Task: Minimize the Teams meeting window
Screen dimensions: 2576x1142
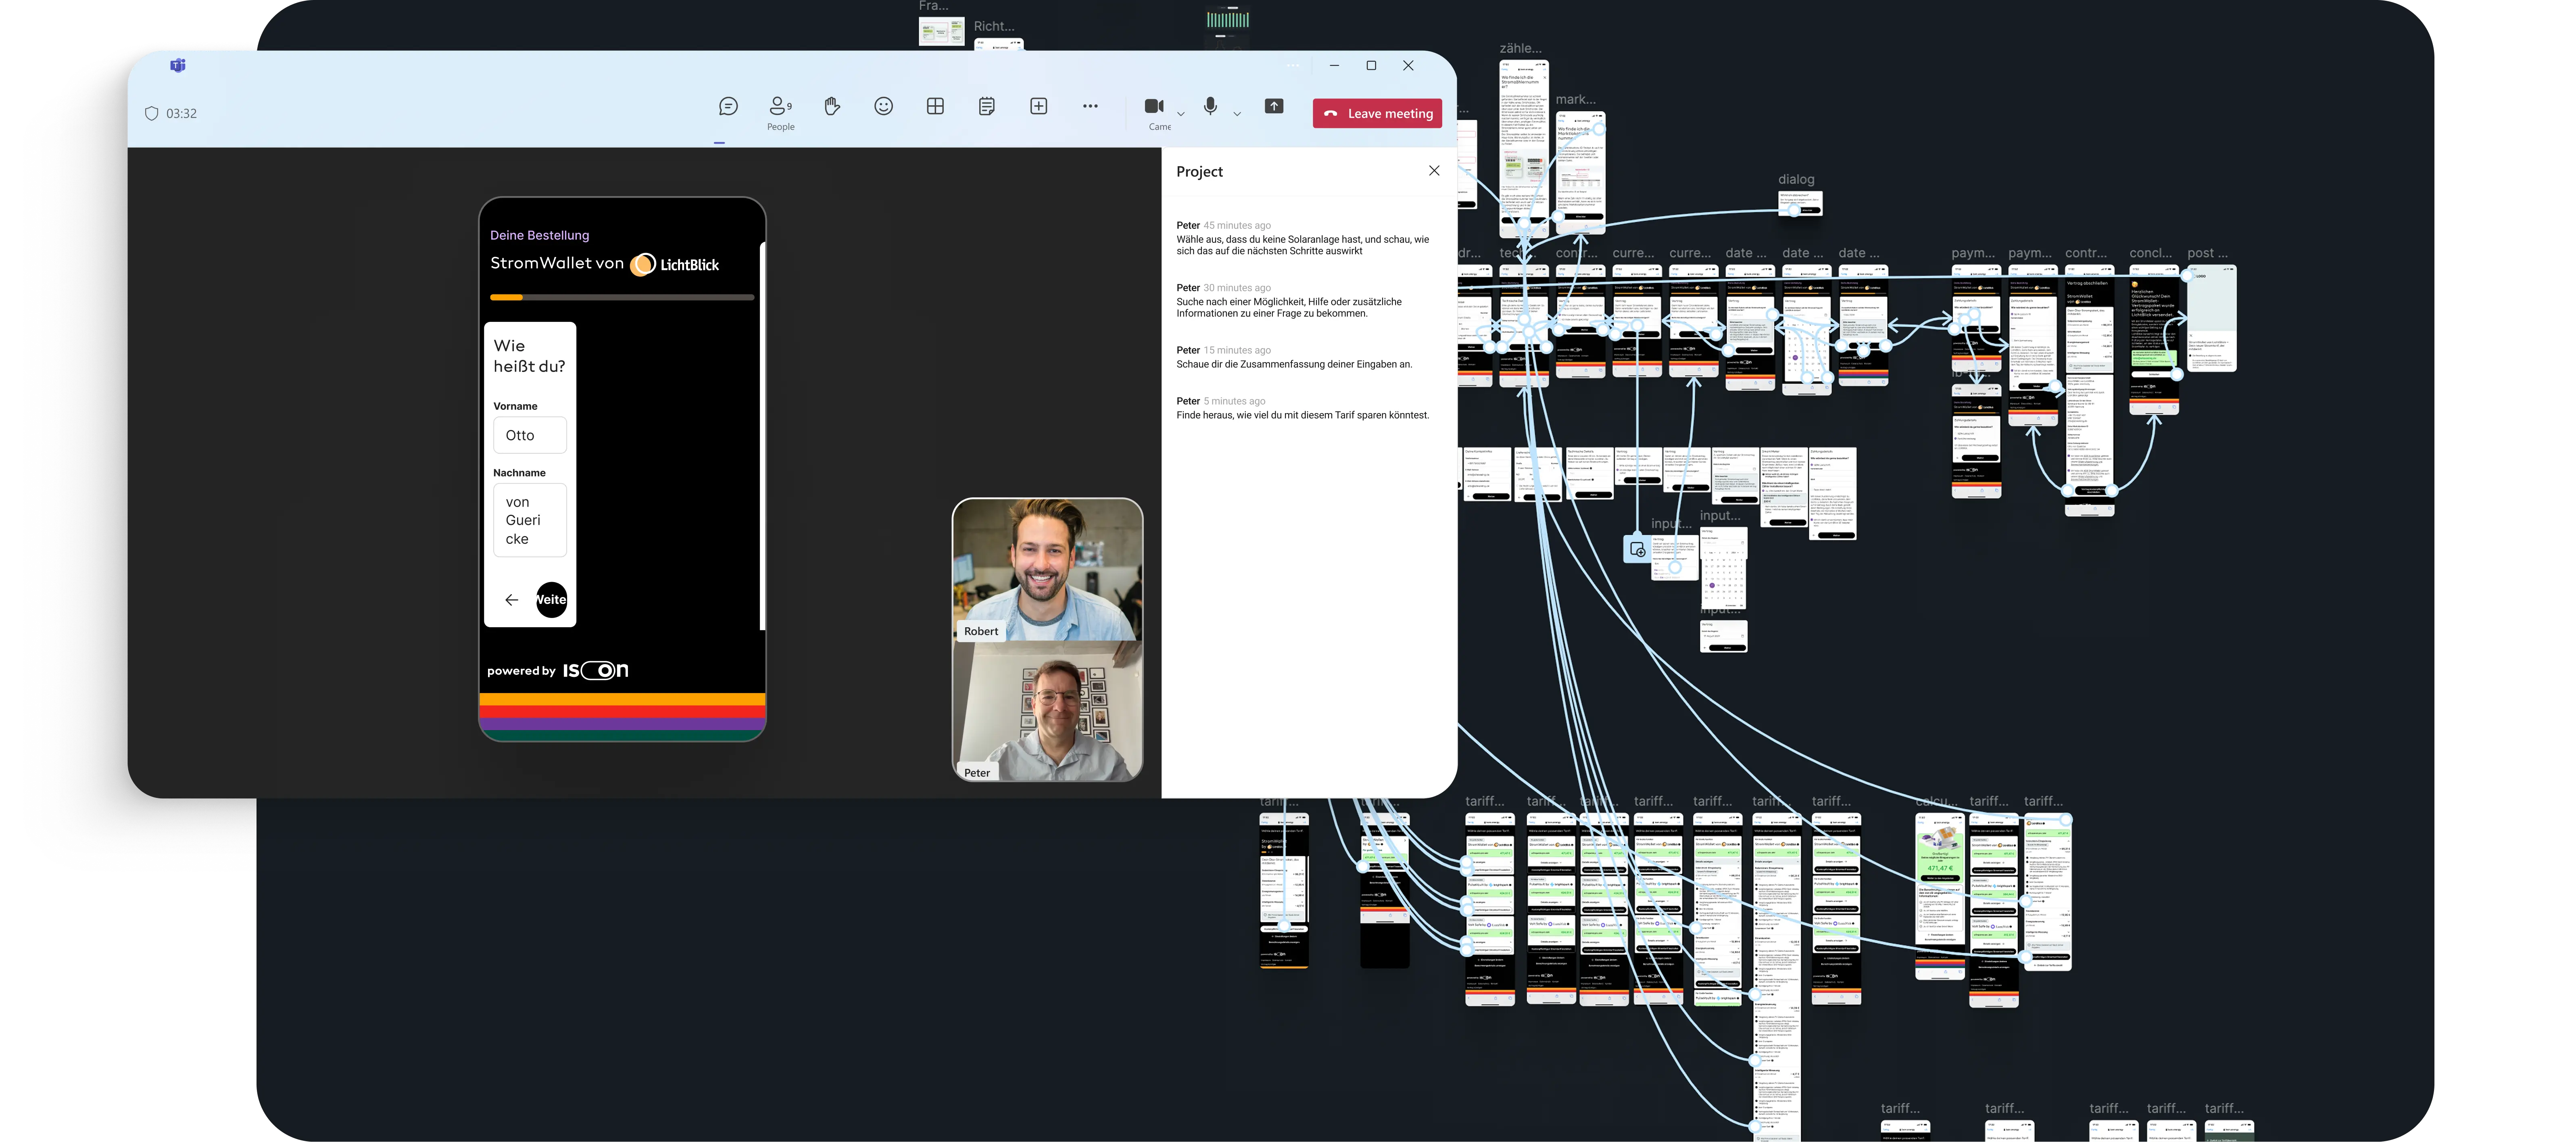Action: click(x=1334, y=66)
